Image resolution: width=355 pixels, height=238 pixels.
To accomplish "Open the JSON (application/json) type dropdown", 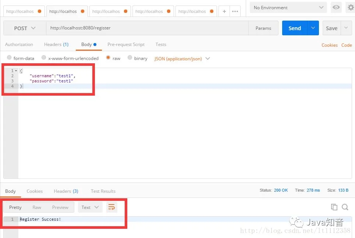I will [207, 58].
